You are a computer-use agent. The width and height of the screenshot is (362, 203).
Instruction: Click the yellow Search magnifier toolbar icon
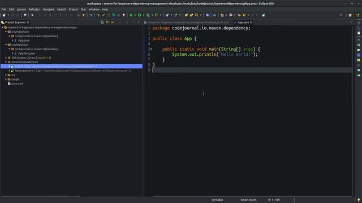197,15
